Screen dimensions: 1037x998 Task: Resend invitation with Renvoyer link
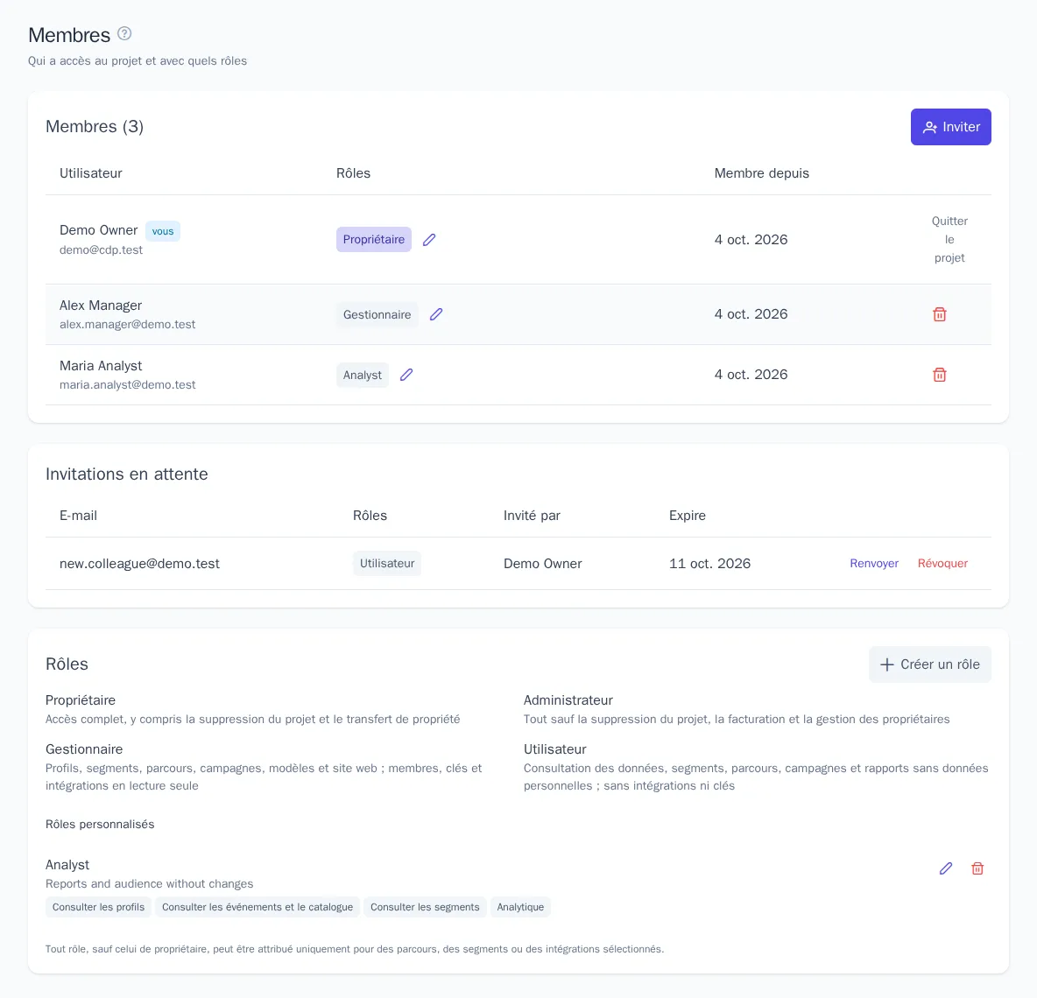point(873,563)
